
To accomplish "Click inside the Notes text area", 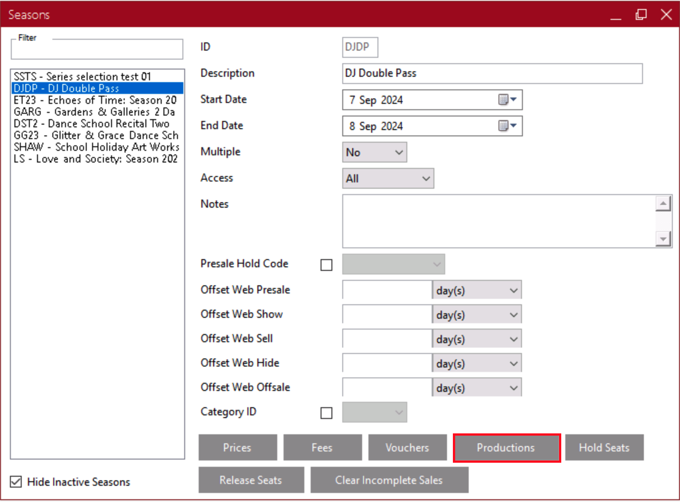I will pyautogui.click(x=499, y=221).
